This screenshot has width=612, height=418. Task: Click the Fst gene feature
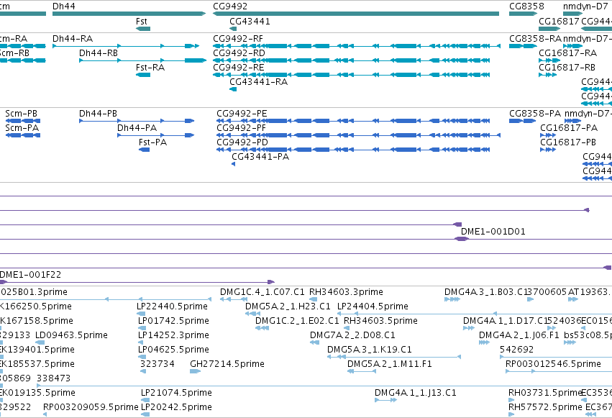(143, 29)
